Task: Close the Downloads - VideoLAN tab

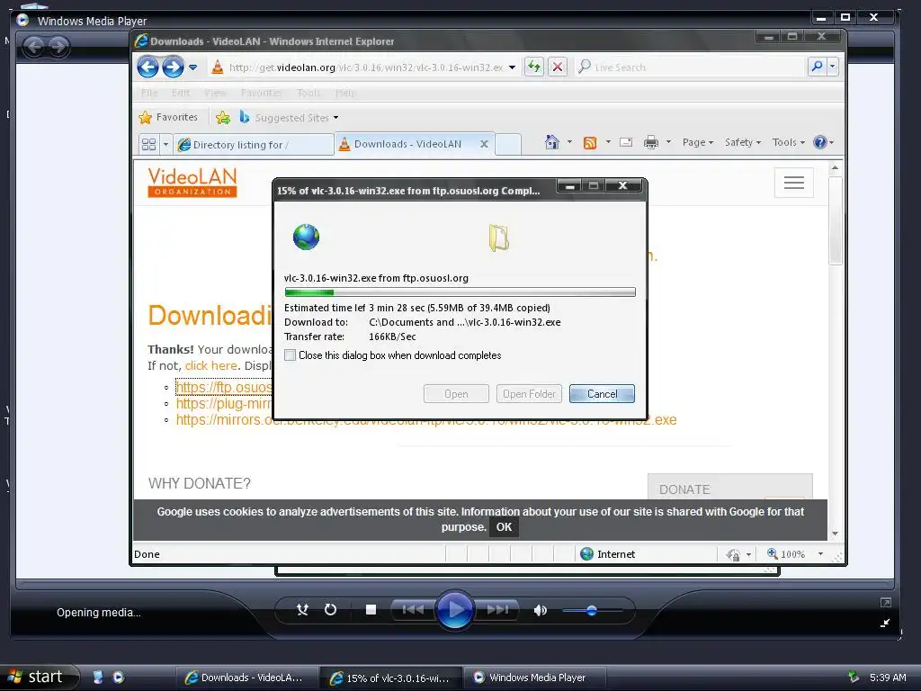Action: [x=484, y=144]
